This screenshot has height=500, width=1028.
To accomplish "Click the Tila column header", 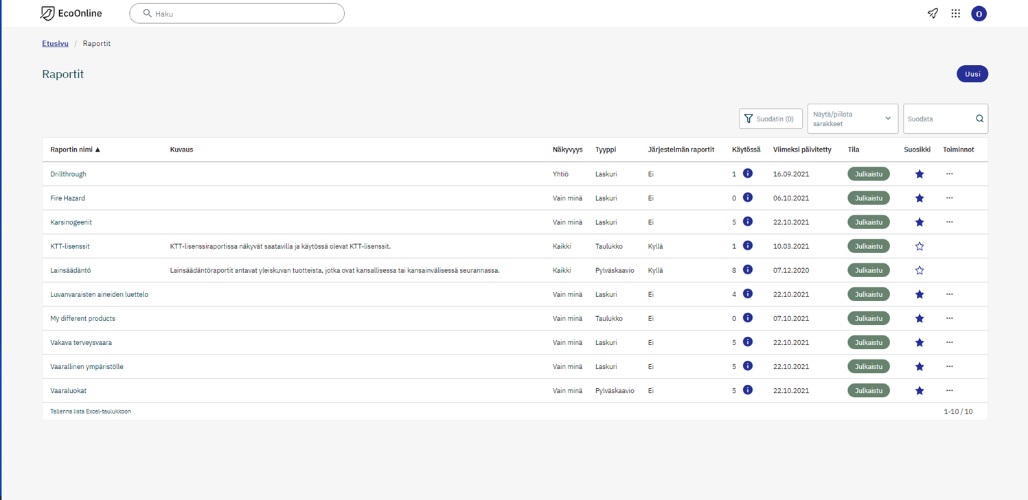I will click(854, 150).
